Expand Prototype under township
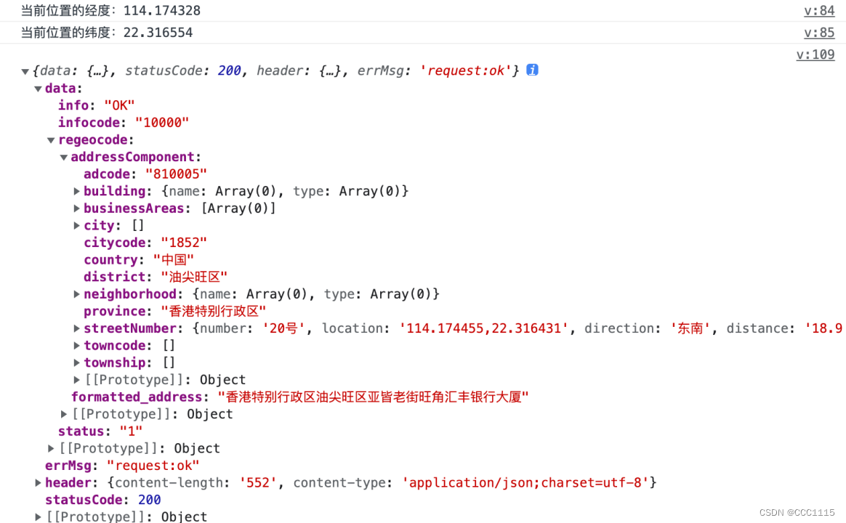 pyautogui.click(x=76, y=380)
